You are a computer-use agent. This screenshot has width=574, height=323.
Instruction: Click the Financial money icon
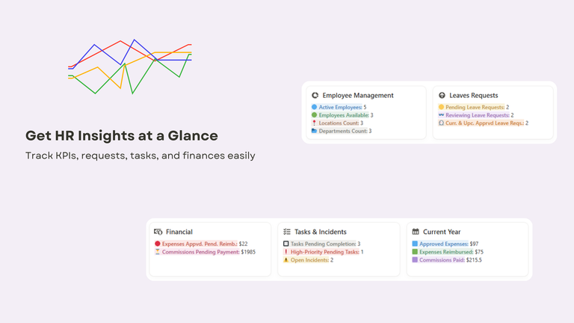point(158,232)
